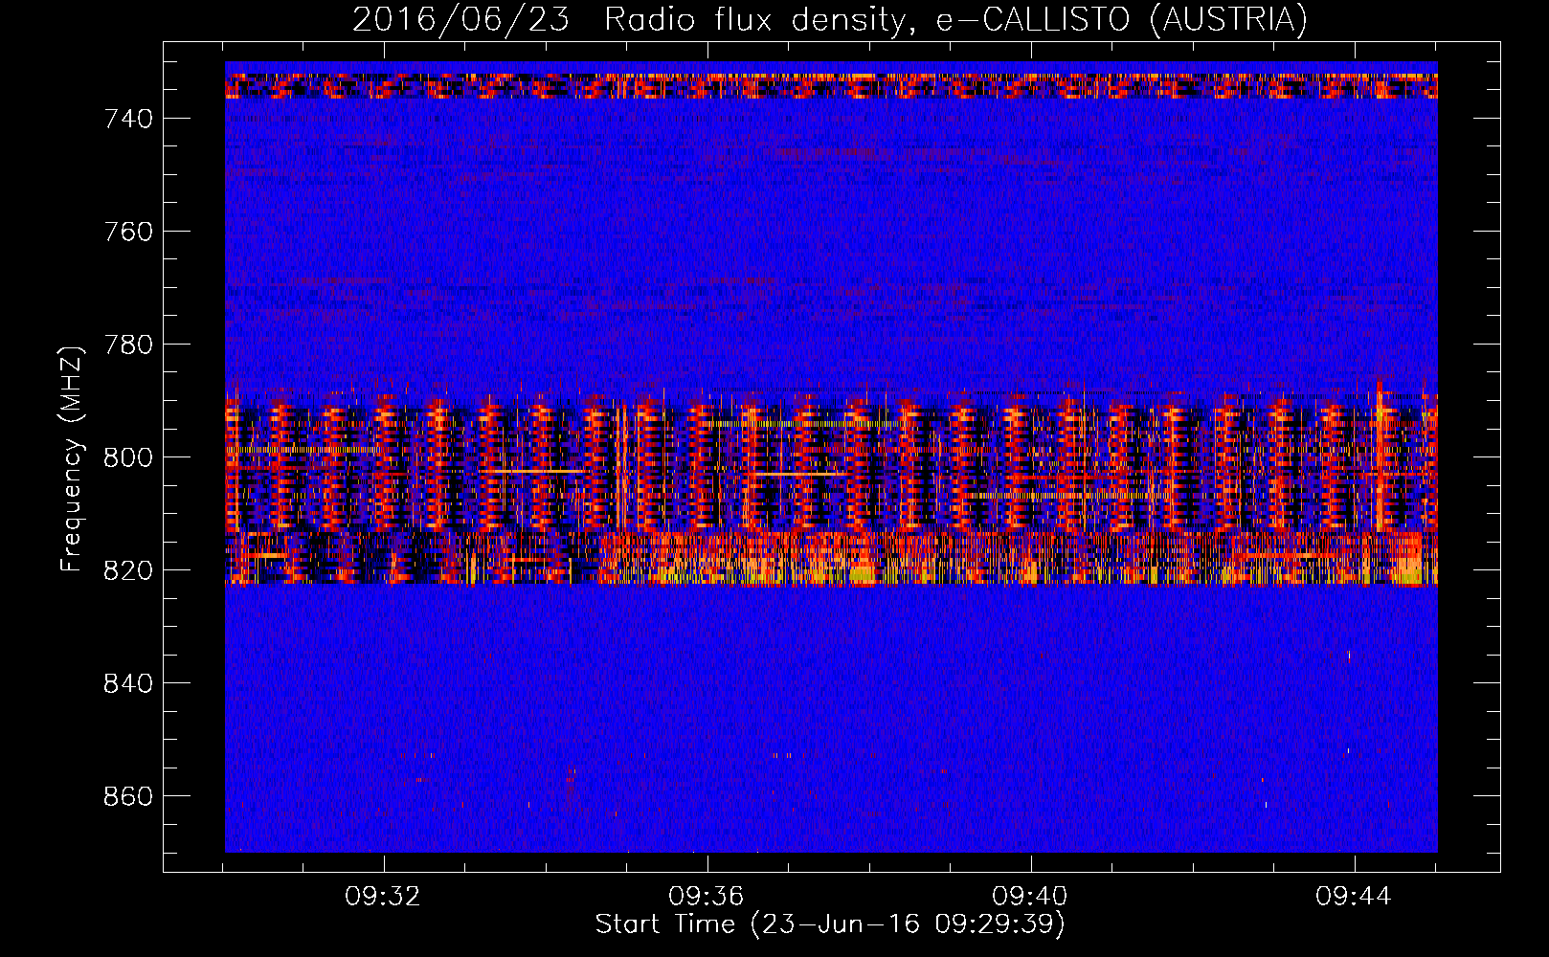Viewport: 1549px width, 957px height.
Task: Click the 740 frequency tick label
Action: point(128,119)
